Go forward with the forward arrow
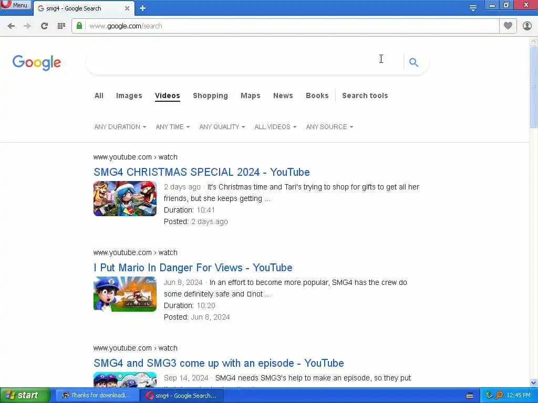538x403 pixels. click(x=27, y=26)
